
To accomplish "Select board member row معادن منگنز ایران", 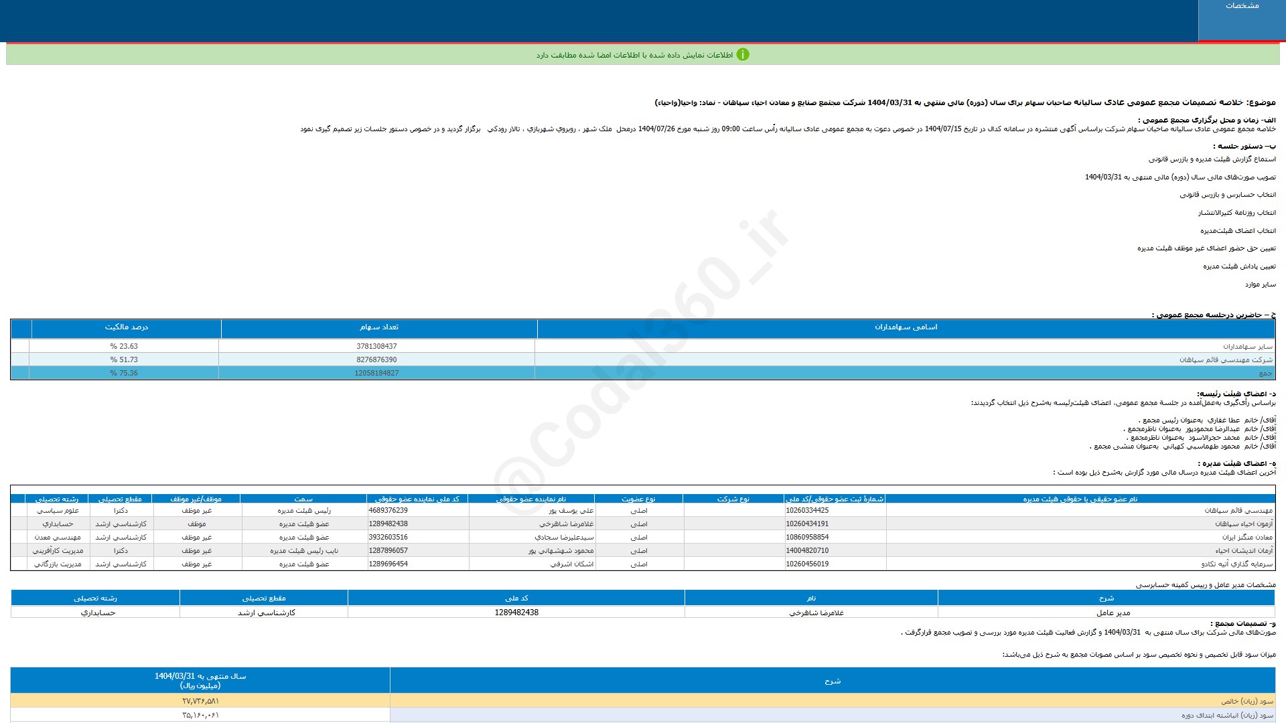I will (1246, 538).
